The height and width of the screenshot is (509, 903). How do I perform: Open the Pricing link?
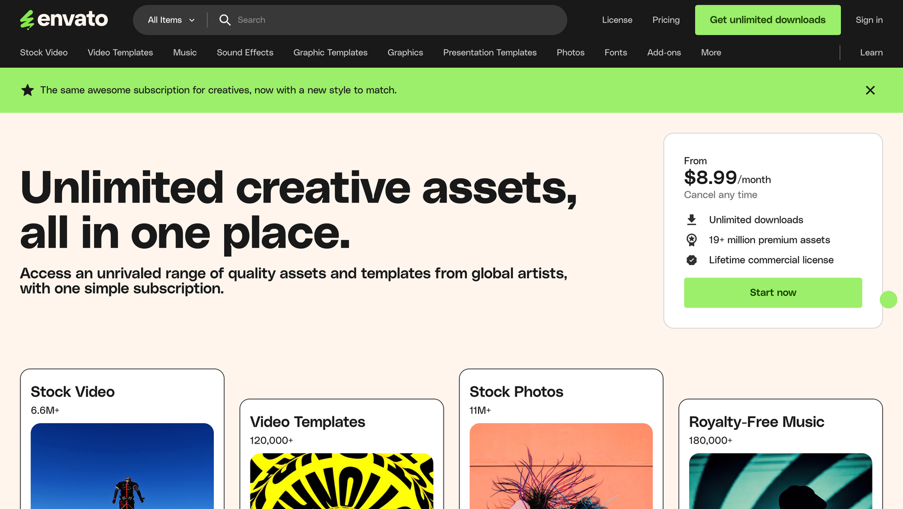[x=665, y=20]
